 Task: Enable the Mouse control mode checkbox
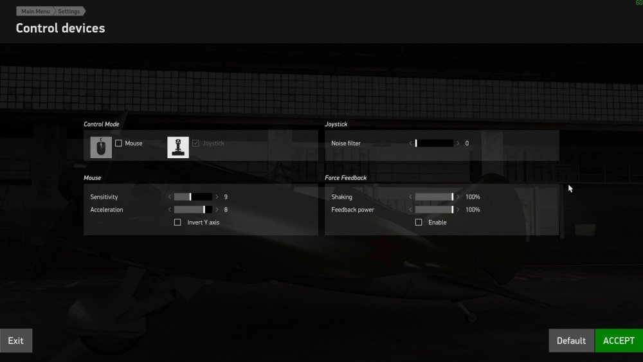(118, 143)
